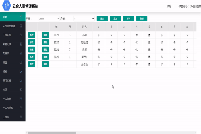201x134 pixels.
Task: Click the 刷新 refresh button
Action: (142, 19)
